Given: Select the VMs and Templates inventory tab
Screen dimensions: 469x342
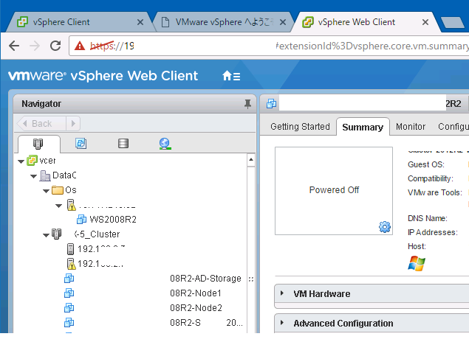Looking at the screenshot, I should [81, 144].
